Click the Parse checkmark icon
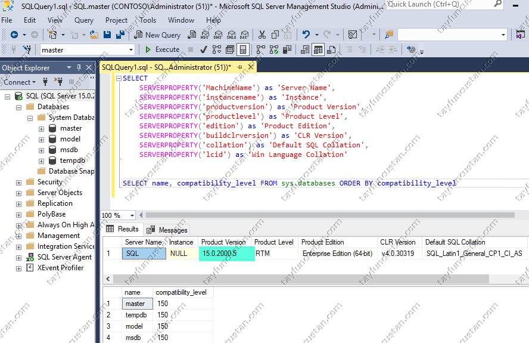This screenshot has width=529, height=343. [203, 50]
